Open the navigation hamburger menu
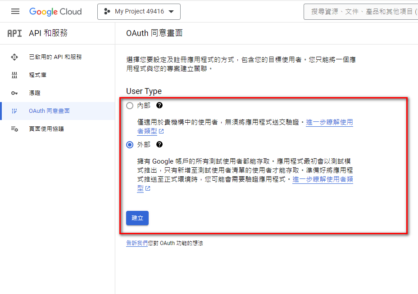 [16, 11]
